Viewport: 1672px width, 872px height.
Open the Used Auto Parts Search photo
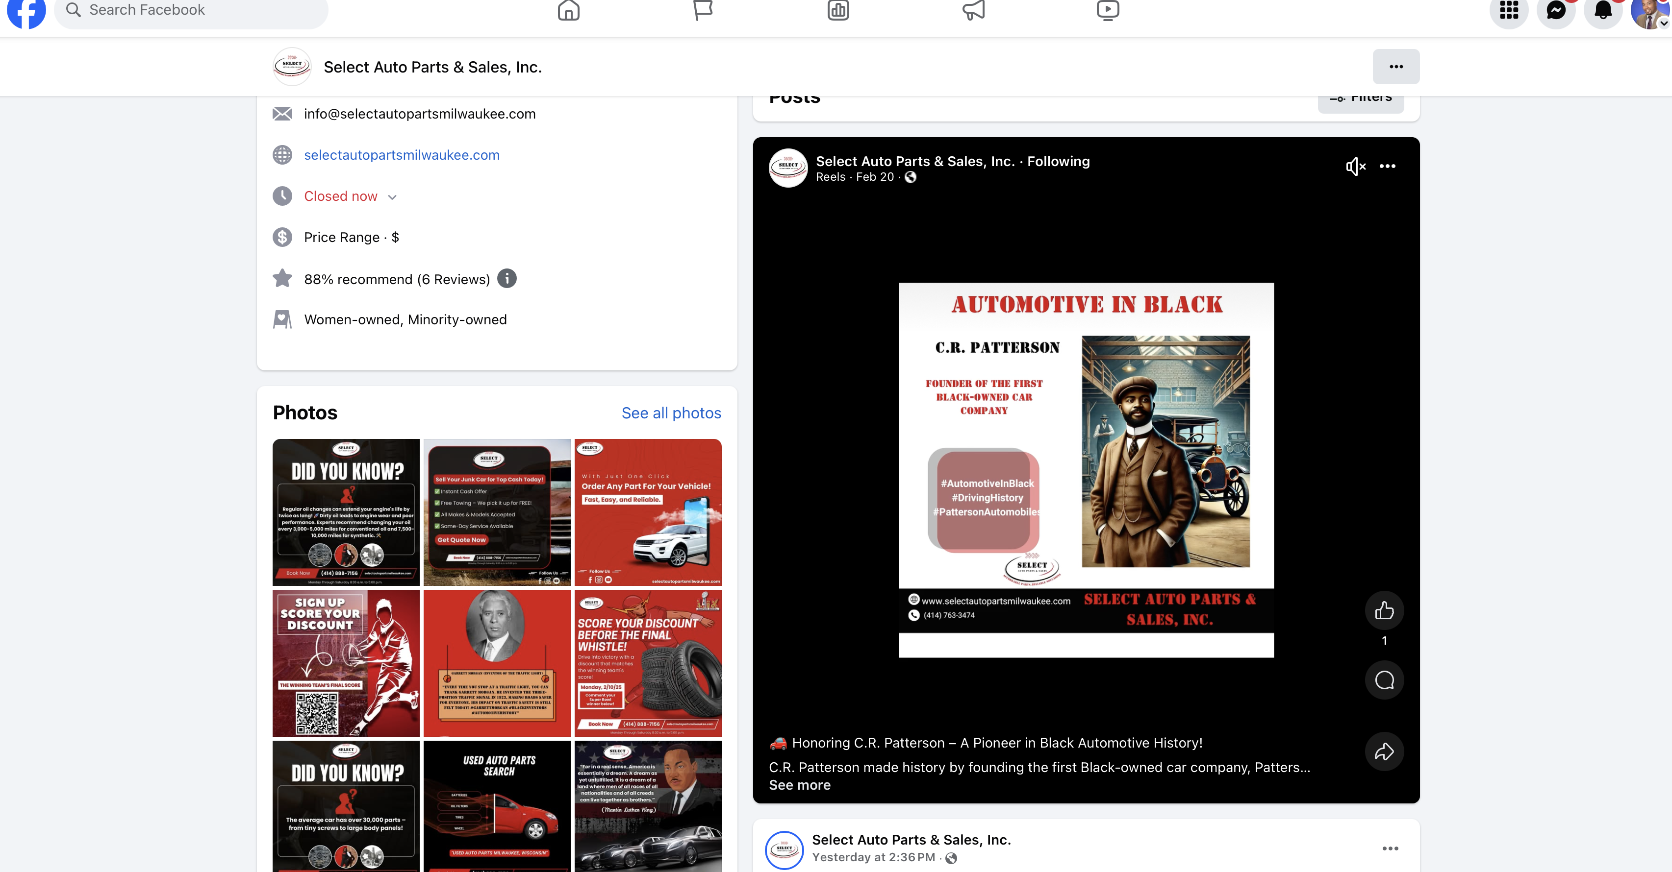[x=497, y=806]
